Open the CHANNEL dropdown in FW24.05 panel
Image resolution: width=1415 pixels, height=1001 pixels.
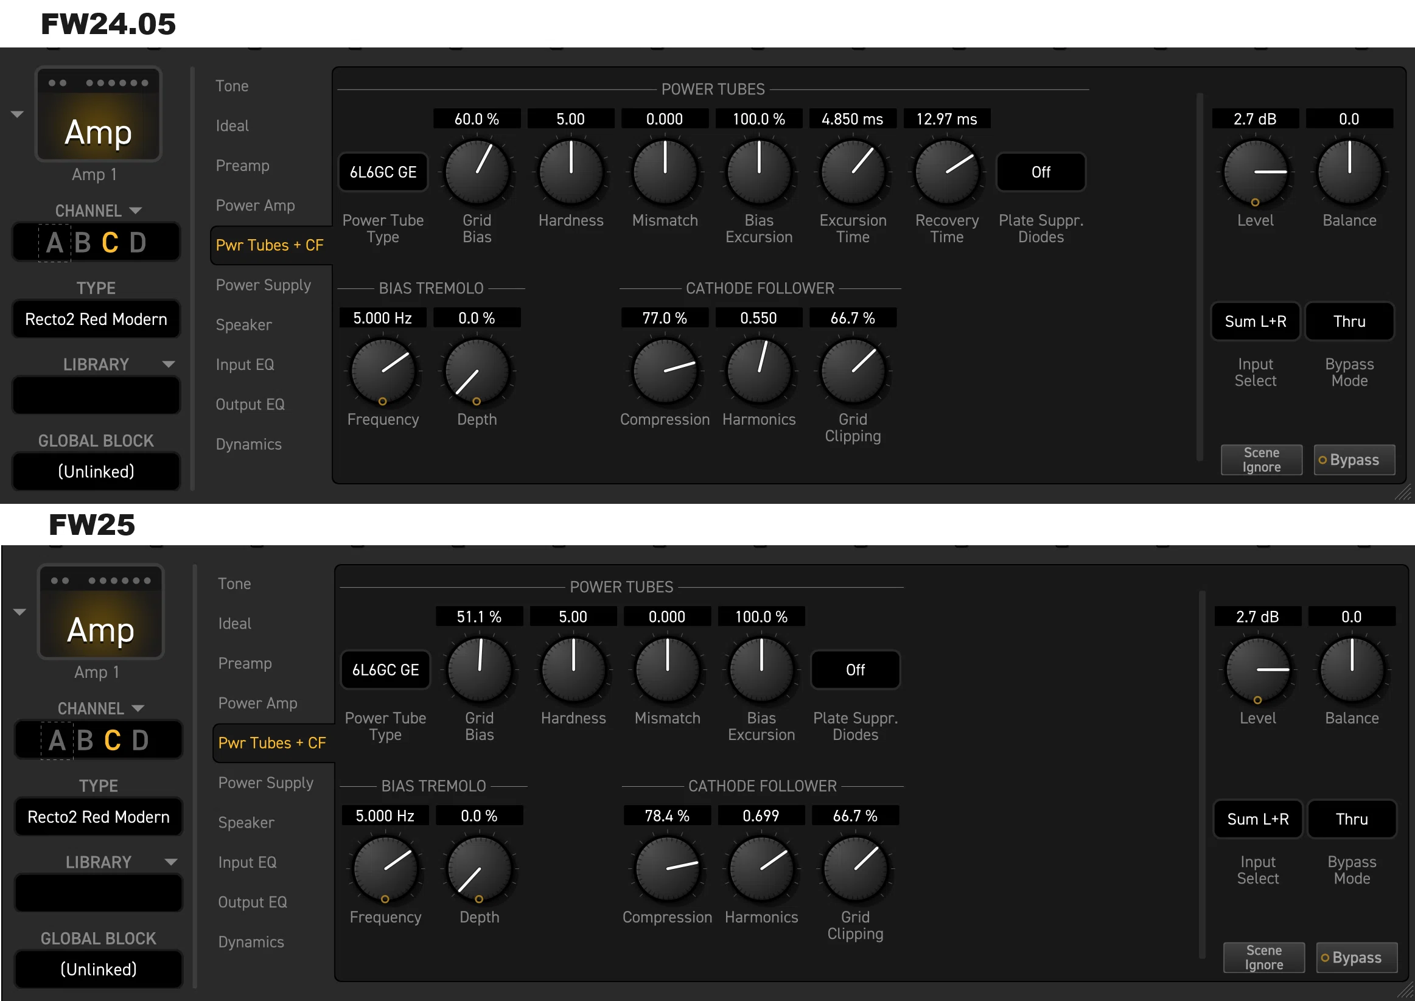click(136, 211)
